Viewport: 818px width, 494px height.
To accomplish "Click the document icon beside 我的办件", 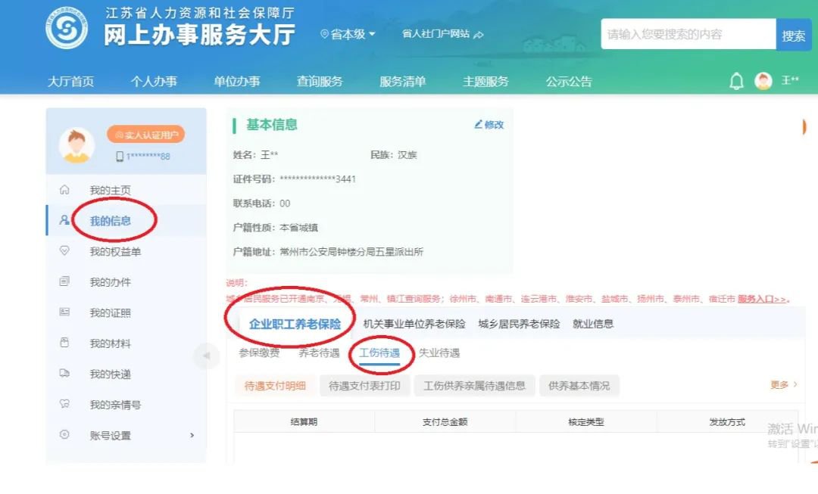I will (64, 282).
